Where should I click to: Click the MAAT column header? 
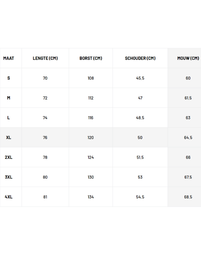pos(8,58)
